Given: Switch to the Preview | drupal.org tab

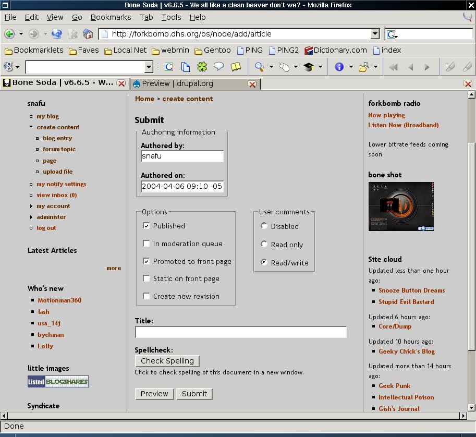Looking at the screenshot, I should click(177, 83).
